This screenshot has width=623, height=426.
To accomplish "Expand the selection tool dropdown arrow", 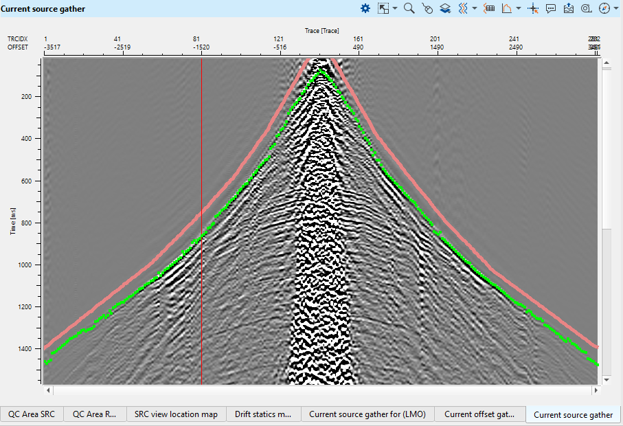I will click(x=394, y=8).
